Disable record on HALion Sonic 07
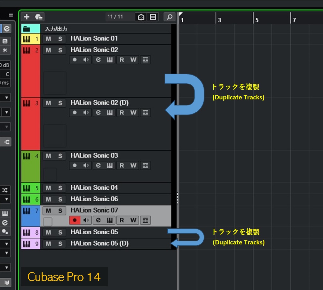This screenshot has width=323, height=290. pos(75,220)
